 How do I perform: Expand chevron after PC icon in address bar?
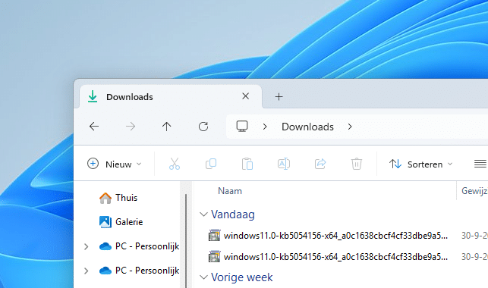coord(265,127)
